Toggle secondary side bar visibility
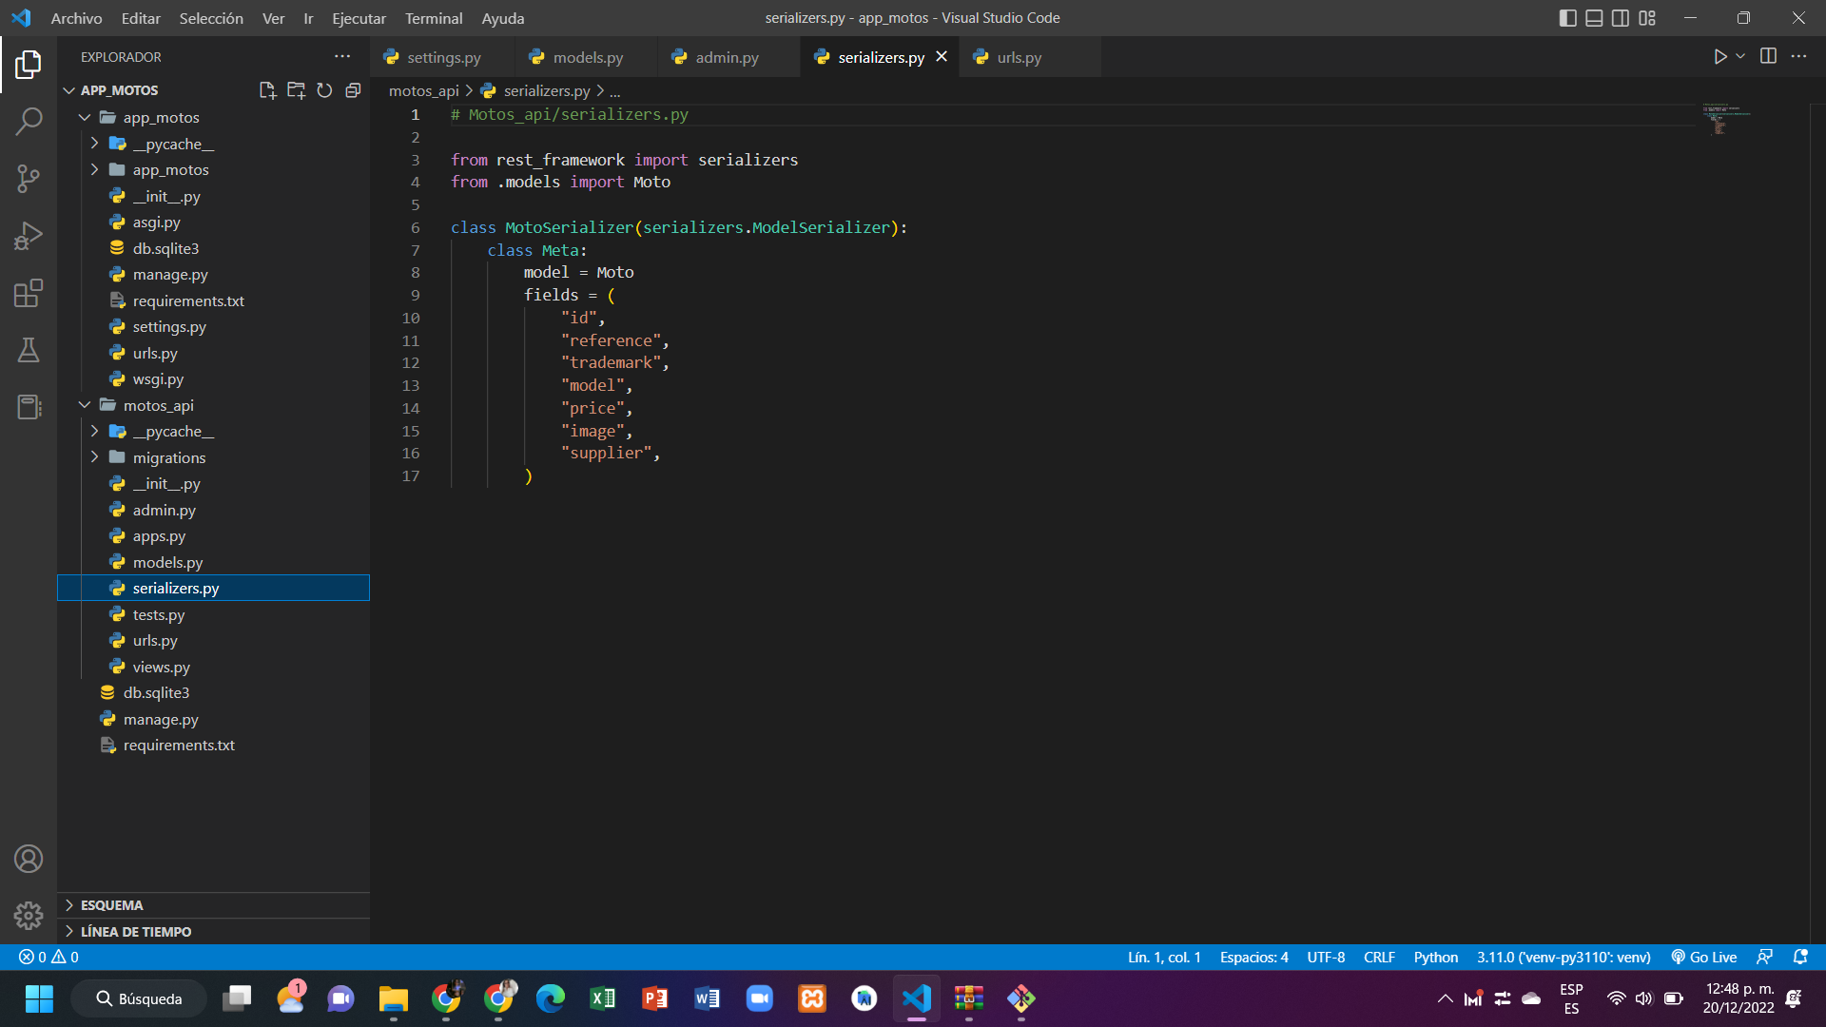 [x=1621, y=18]
